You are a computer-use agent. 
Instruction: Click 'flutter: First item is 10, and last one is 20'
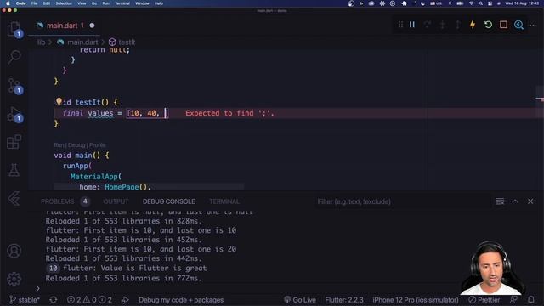pos(141,249)
